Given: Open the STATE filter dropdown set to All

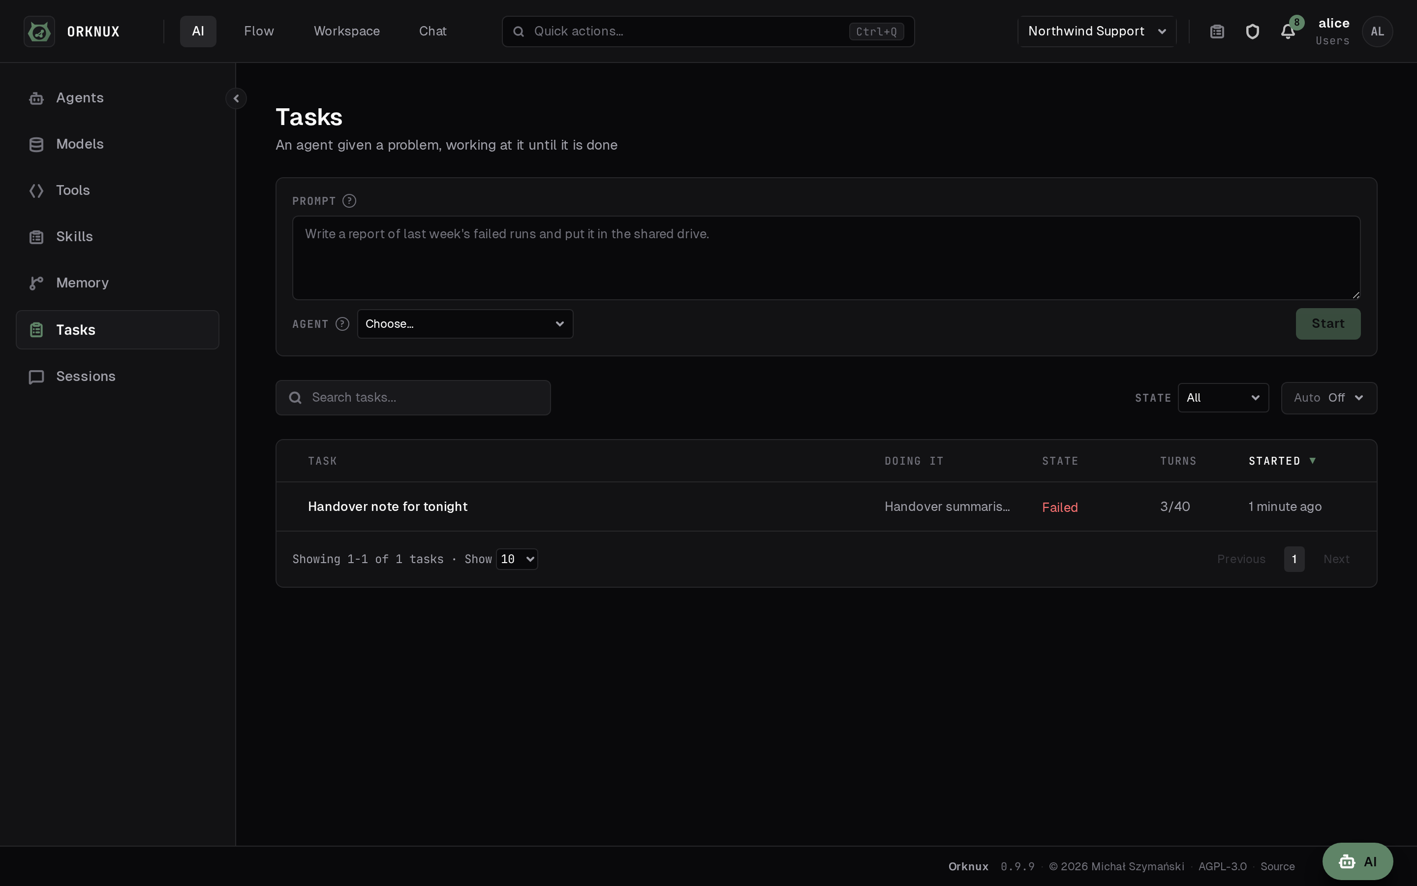Looking at the screenshot, I should coord(1223,398).
